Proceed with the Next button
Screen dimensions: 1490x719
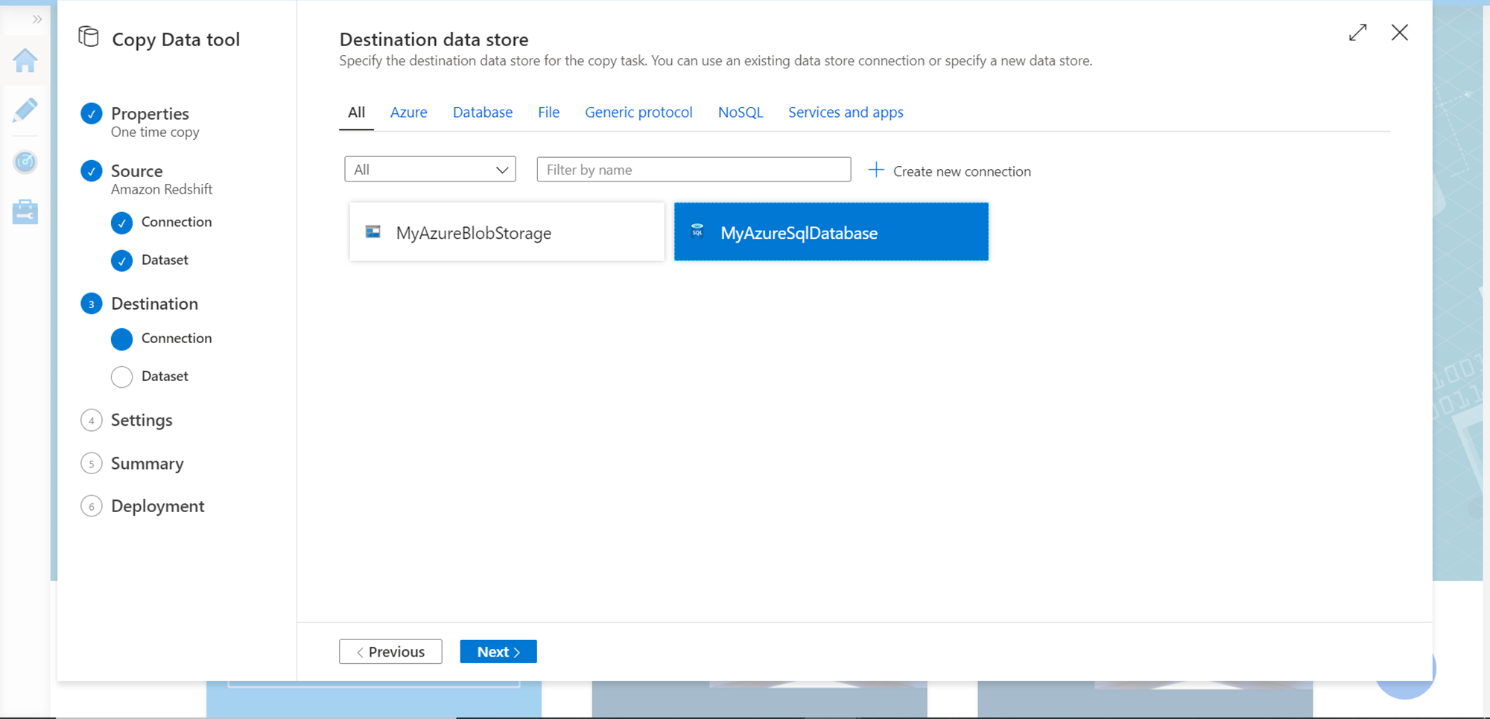click(x=498, y=652)
